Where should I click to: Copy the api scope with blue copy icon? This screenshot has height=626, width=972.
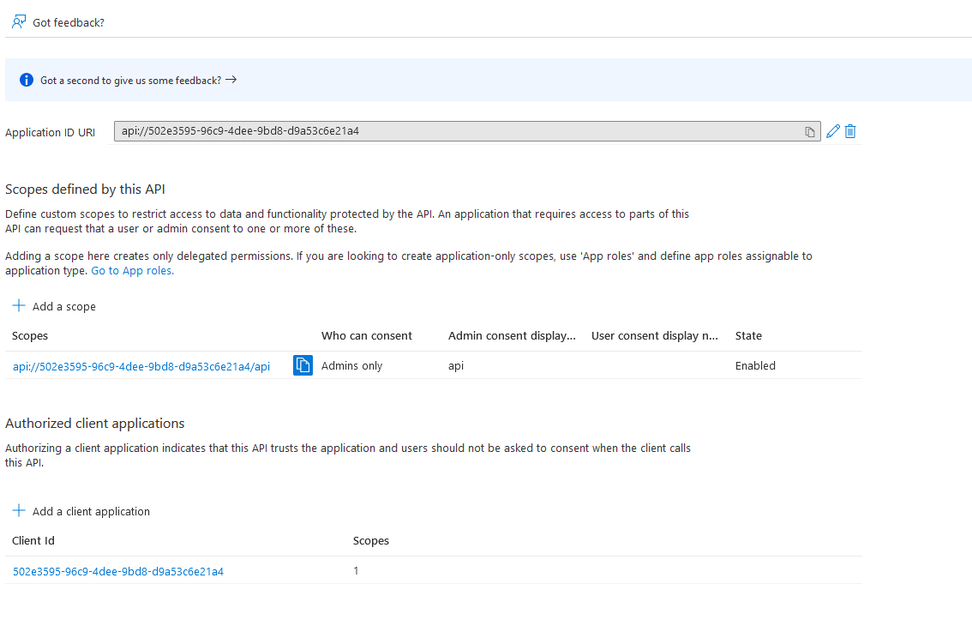303,365
